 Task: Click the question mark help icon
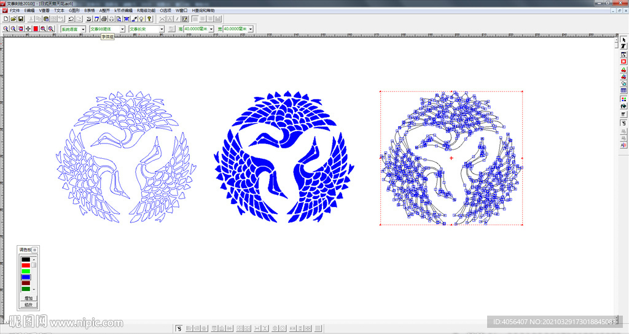149,19
